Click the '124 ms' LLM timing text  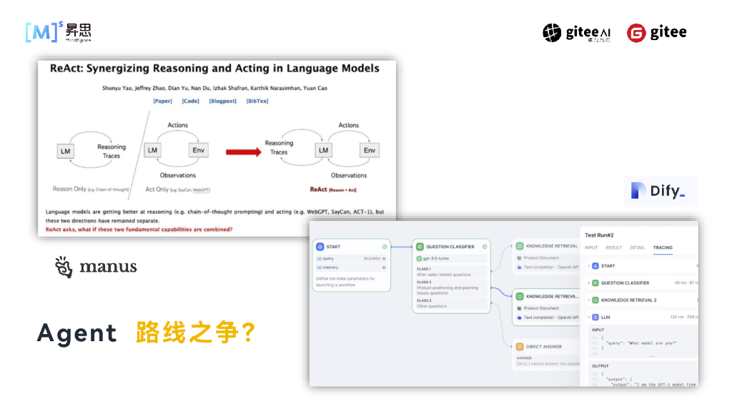[x=677, y=317]
